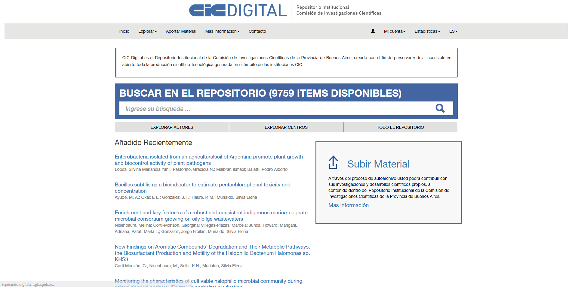Click the TODO EL REPOSITORIO button
Image resolution: width=572 pixels, height=287 pixels.
tap(400, 127)
